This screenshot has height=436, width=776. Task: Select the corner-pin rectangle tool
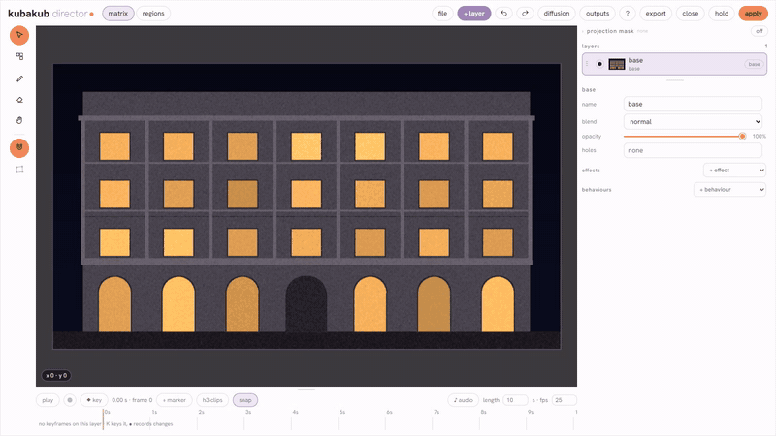pyautogui.click(x=19, y=170)
